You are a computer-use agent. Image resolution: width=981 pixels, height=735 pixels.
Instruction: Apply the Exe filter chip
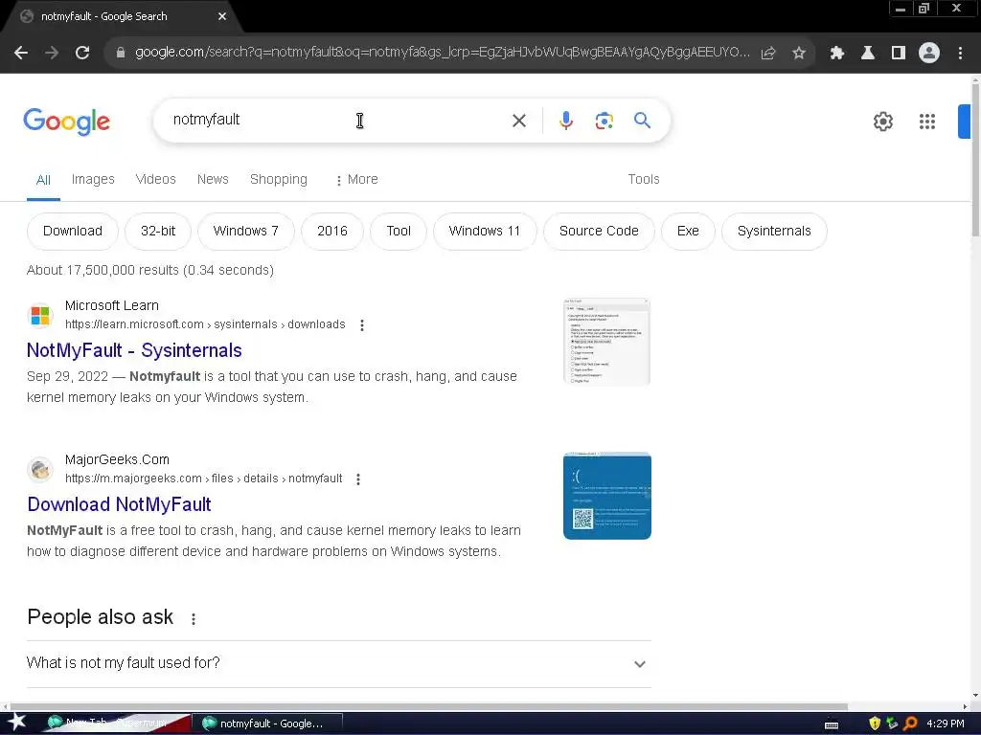[x=688, y=232]
